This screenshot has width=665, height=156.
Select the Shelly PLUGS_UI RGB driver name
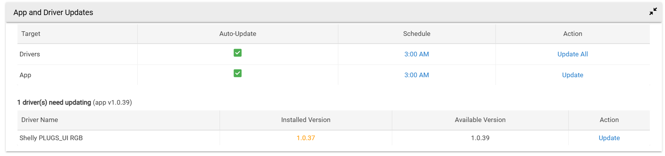51,138
